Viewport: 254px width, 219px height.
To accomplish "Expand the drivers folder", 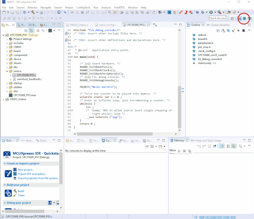I will tap(7, 63).
